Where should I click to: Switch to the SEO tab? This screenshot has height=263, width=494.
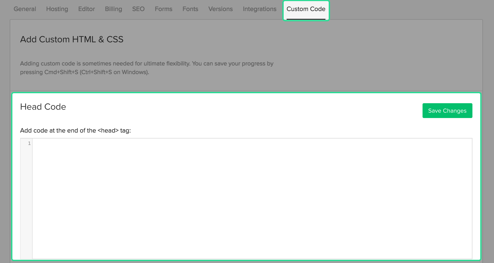click(x=138, y=9)
